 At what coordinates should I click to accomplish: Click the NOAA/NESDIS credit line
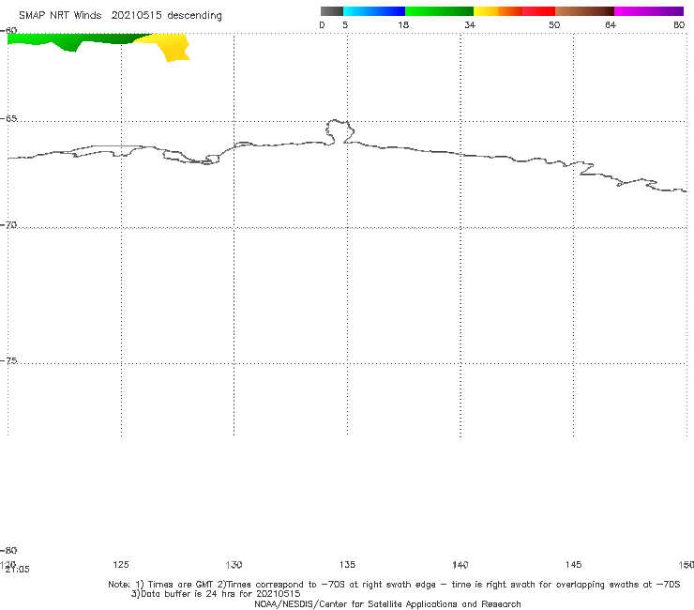[387, 603]
